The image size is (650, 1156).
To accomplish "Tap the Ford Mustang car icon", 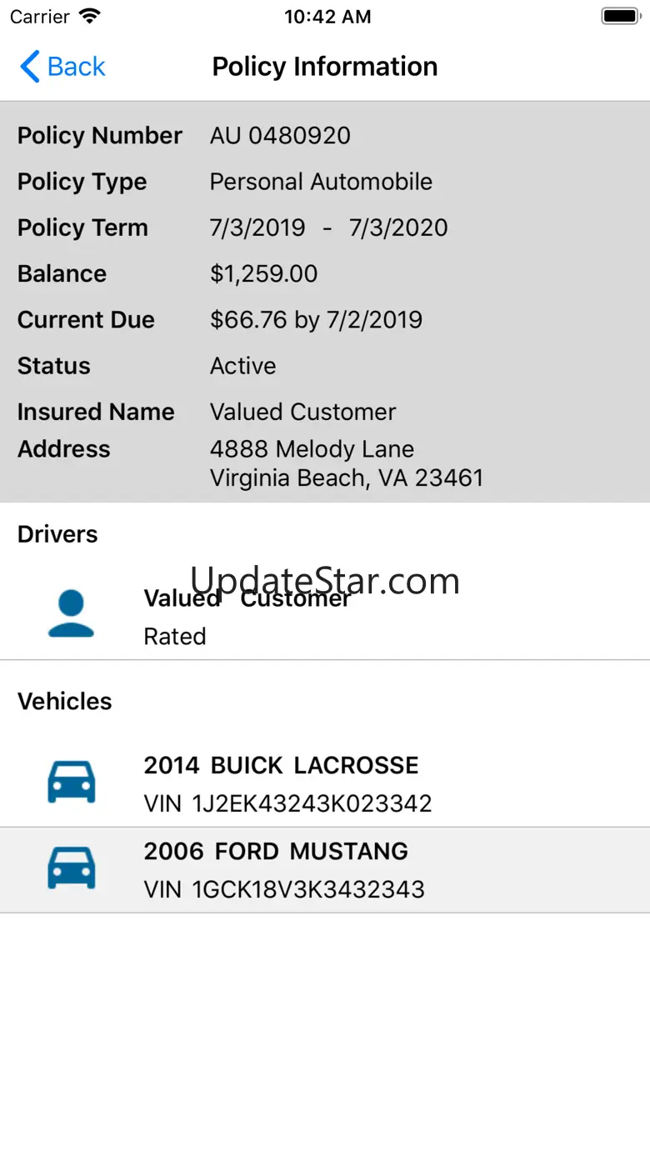I will (71, 868).
